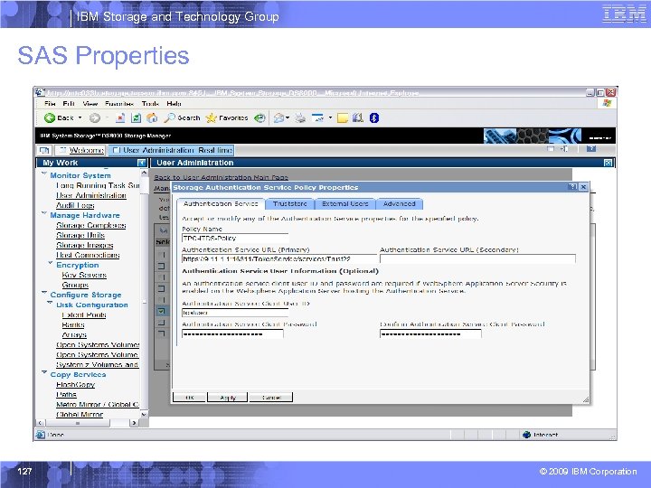This screenshot has width=651, height=488.
Task: Click the status bar page icon beside Done
Action: click(41, 435)
